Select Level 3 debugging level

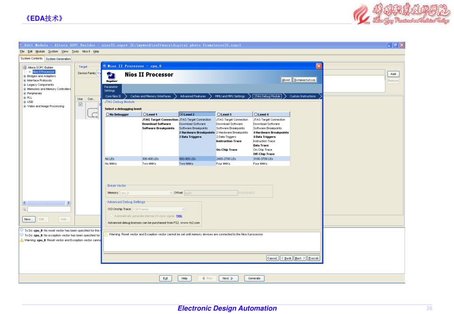pyautogui.click(x=219, y=114)
